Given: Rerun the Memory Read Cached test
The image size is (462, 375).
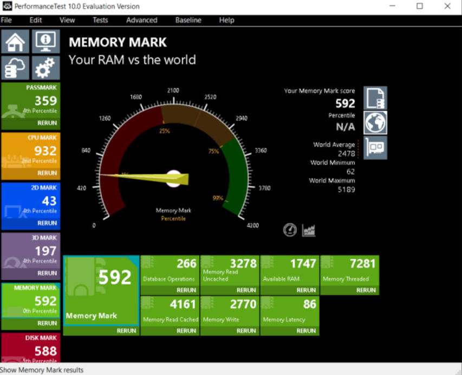Looking at the screenshot, I should point(186,331).
